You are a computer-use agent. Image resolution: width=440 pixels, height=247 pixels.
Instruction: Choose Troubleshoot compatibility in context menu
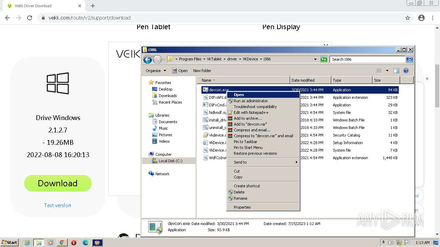point(263,107)
